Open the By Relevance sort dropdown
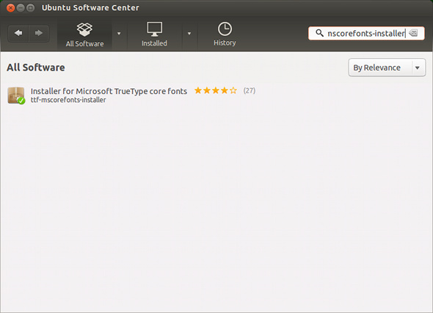The width and height of the screenshot is (433, 313). [387, 68]
